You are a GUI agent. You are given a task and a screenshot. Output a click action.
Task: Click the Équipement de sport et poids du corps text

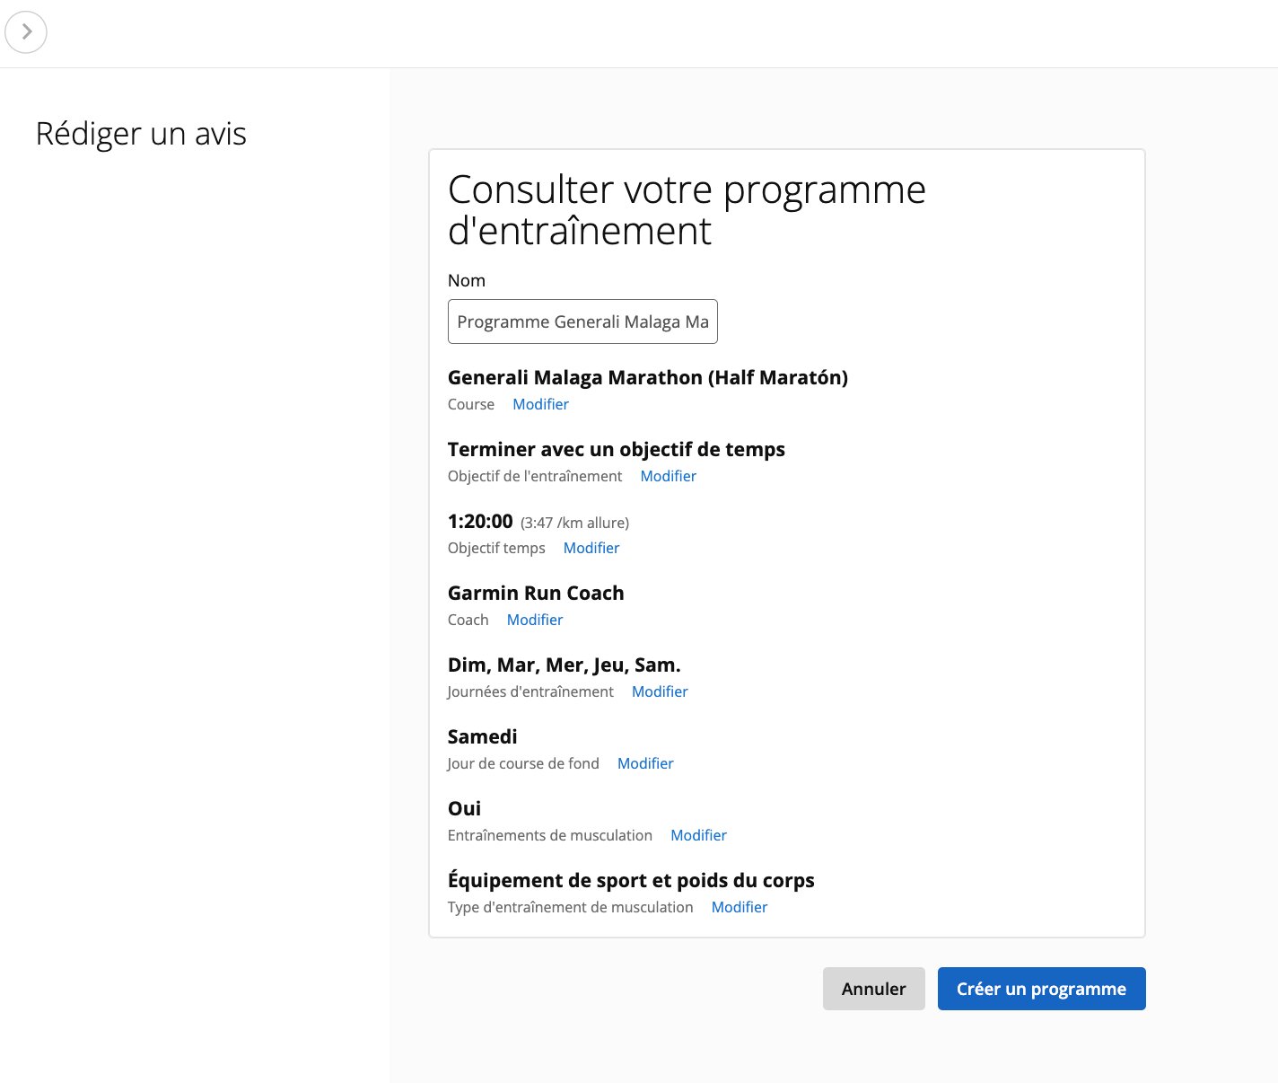tap(631, 880)
